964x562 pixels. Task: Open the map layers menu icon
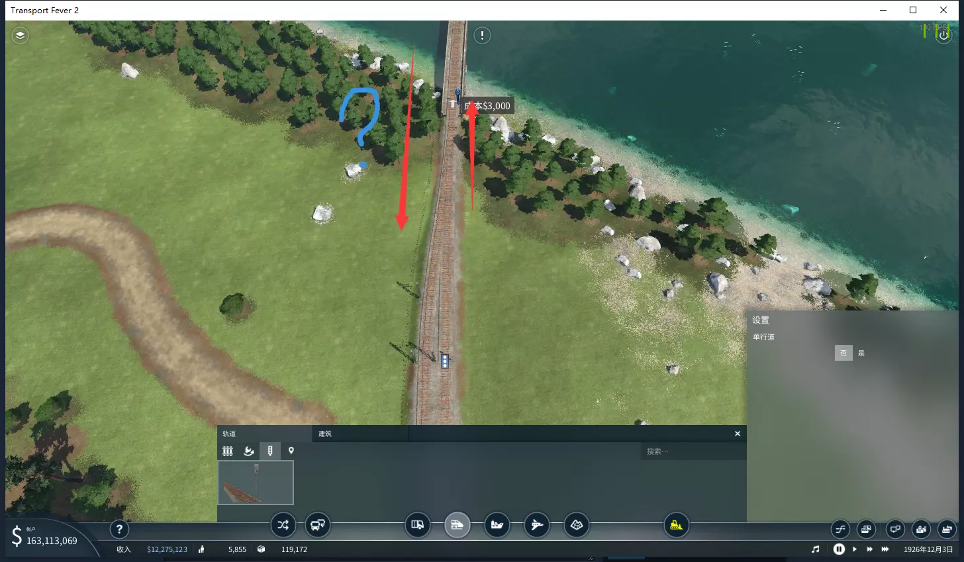[x=20, y=35]
